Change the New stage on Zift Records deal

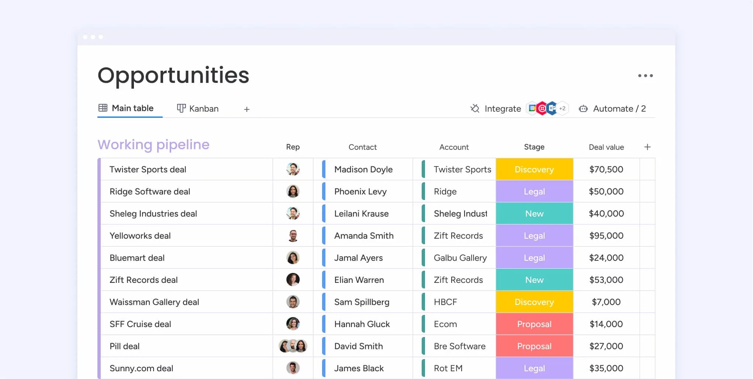point(534,280)
